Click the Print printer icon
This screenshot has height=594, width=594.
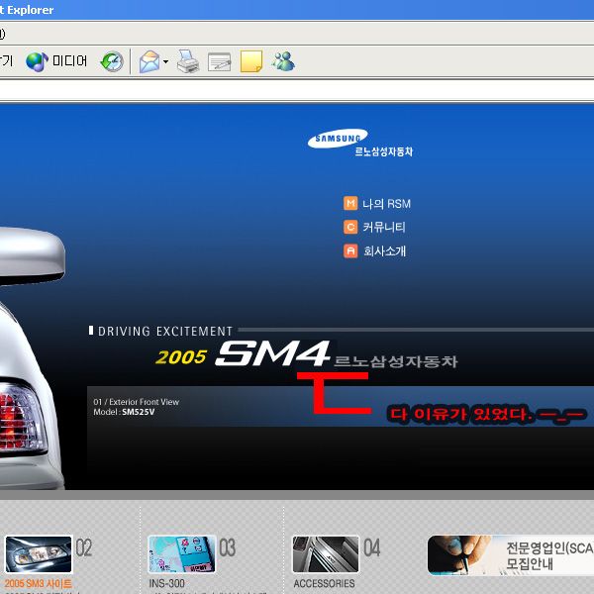[x=188, y=61]
